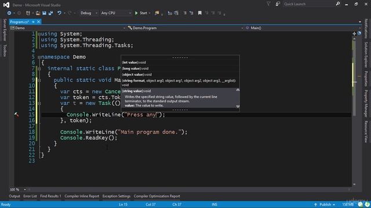371x208 pixels.
Task: Collapse the internal static class block
Action: coord(39,69)
